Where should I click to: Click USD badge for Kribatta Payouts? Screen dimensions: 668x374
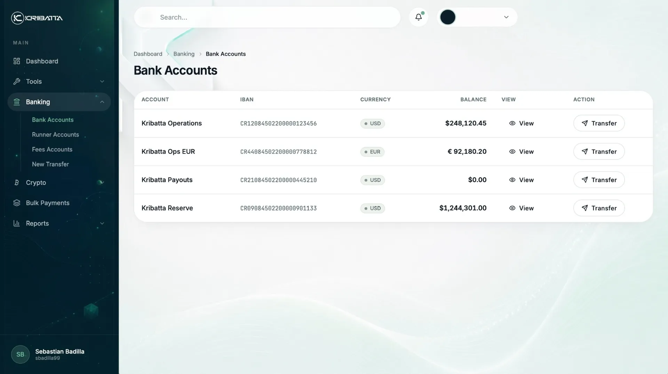pyautogui.click(x=373, y=180)
